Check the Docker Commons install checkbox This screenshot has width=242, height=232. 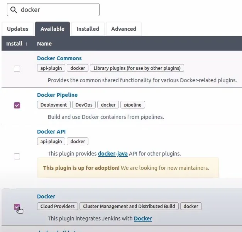(x=17, y=69)
